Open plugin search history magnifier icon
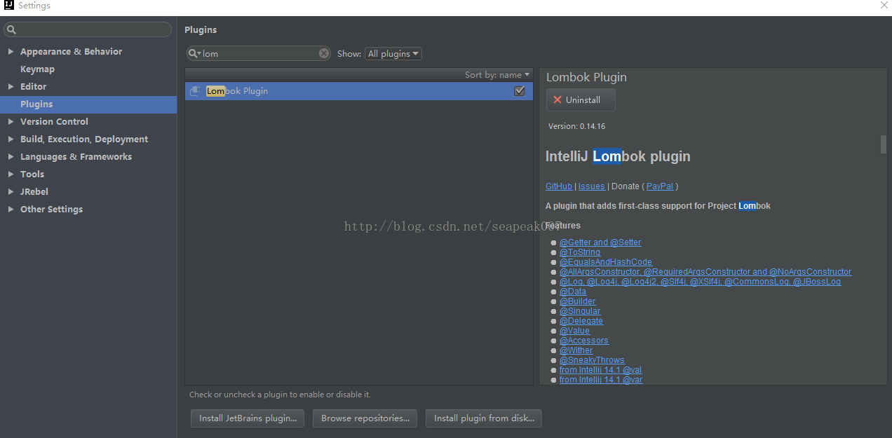892x438 pixels. click(x=195, y=53)
